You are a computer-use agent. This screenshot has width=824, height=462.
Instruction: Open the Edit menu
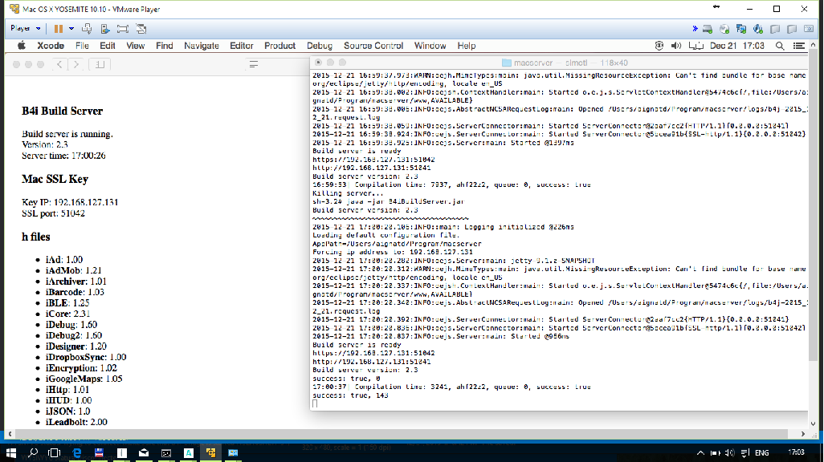click(107, 46)
